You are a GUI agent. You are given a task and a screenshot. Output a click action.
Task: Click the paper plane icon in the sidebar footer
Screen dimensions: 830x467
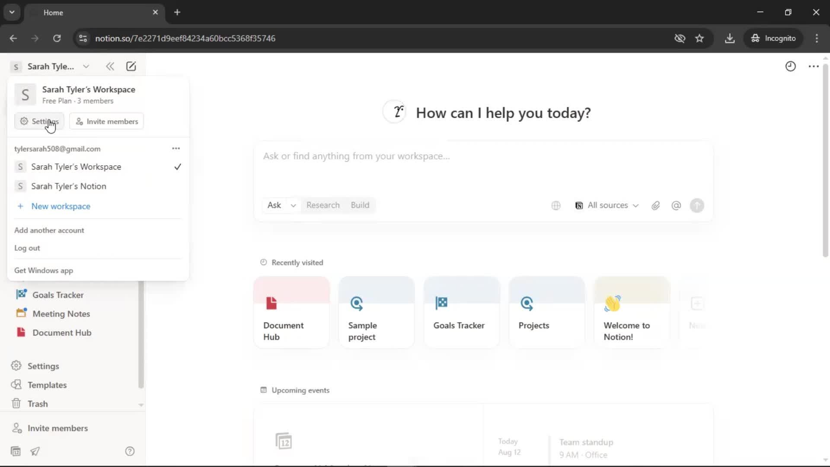35,451
